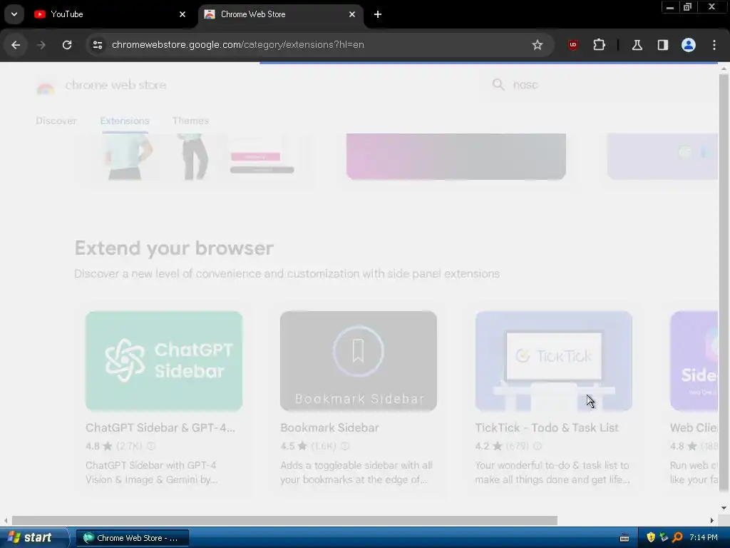730x548 pixels.
Task: Click the security shield tray icon
Action: pos(650,538)
